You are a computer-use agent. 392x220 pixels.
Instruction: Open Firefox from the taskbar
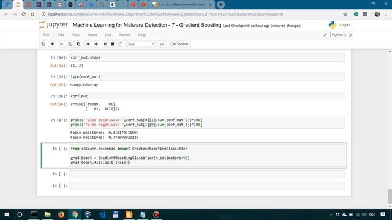[61, 215]
